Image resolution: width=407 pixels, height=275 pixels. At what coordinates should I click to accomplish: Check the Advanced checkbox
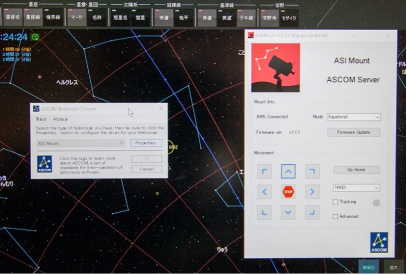pos(336,217)
